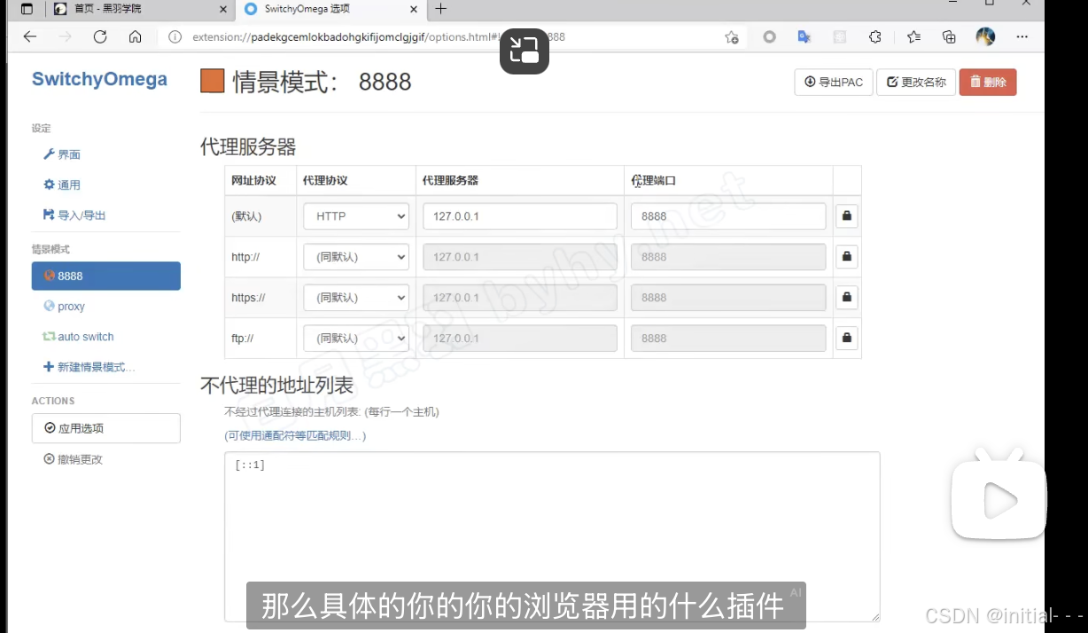Switch to the 首页 - 黑羽学院 tab

tap(140, 9)
